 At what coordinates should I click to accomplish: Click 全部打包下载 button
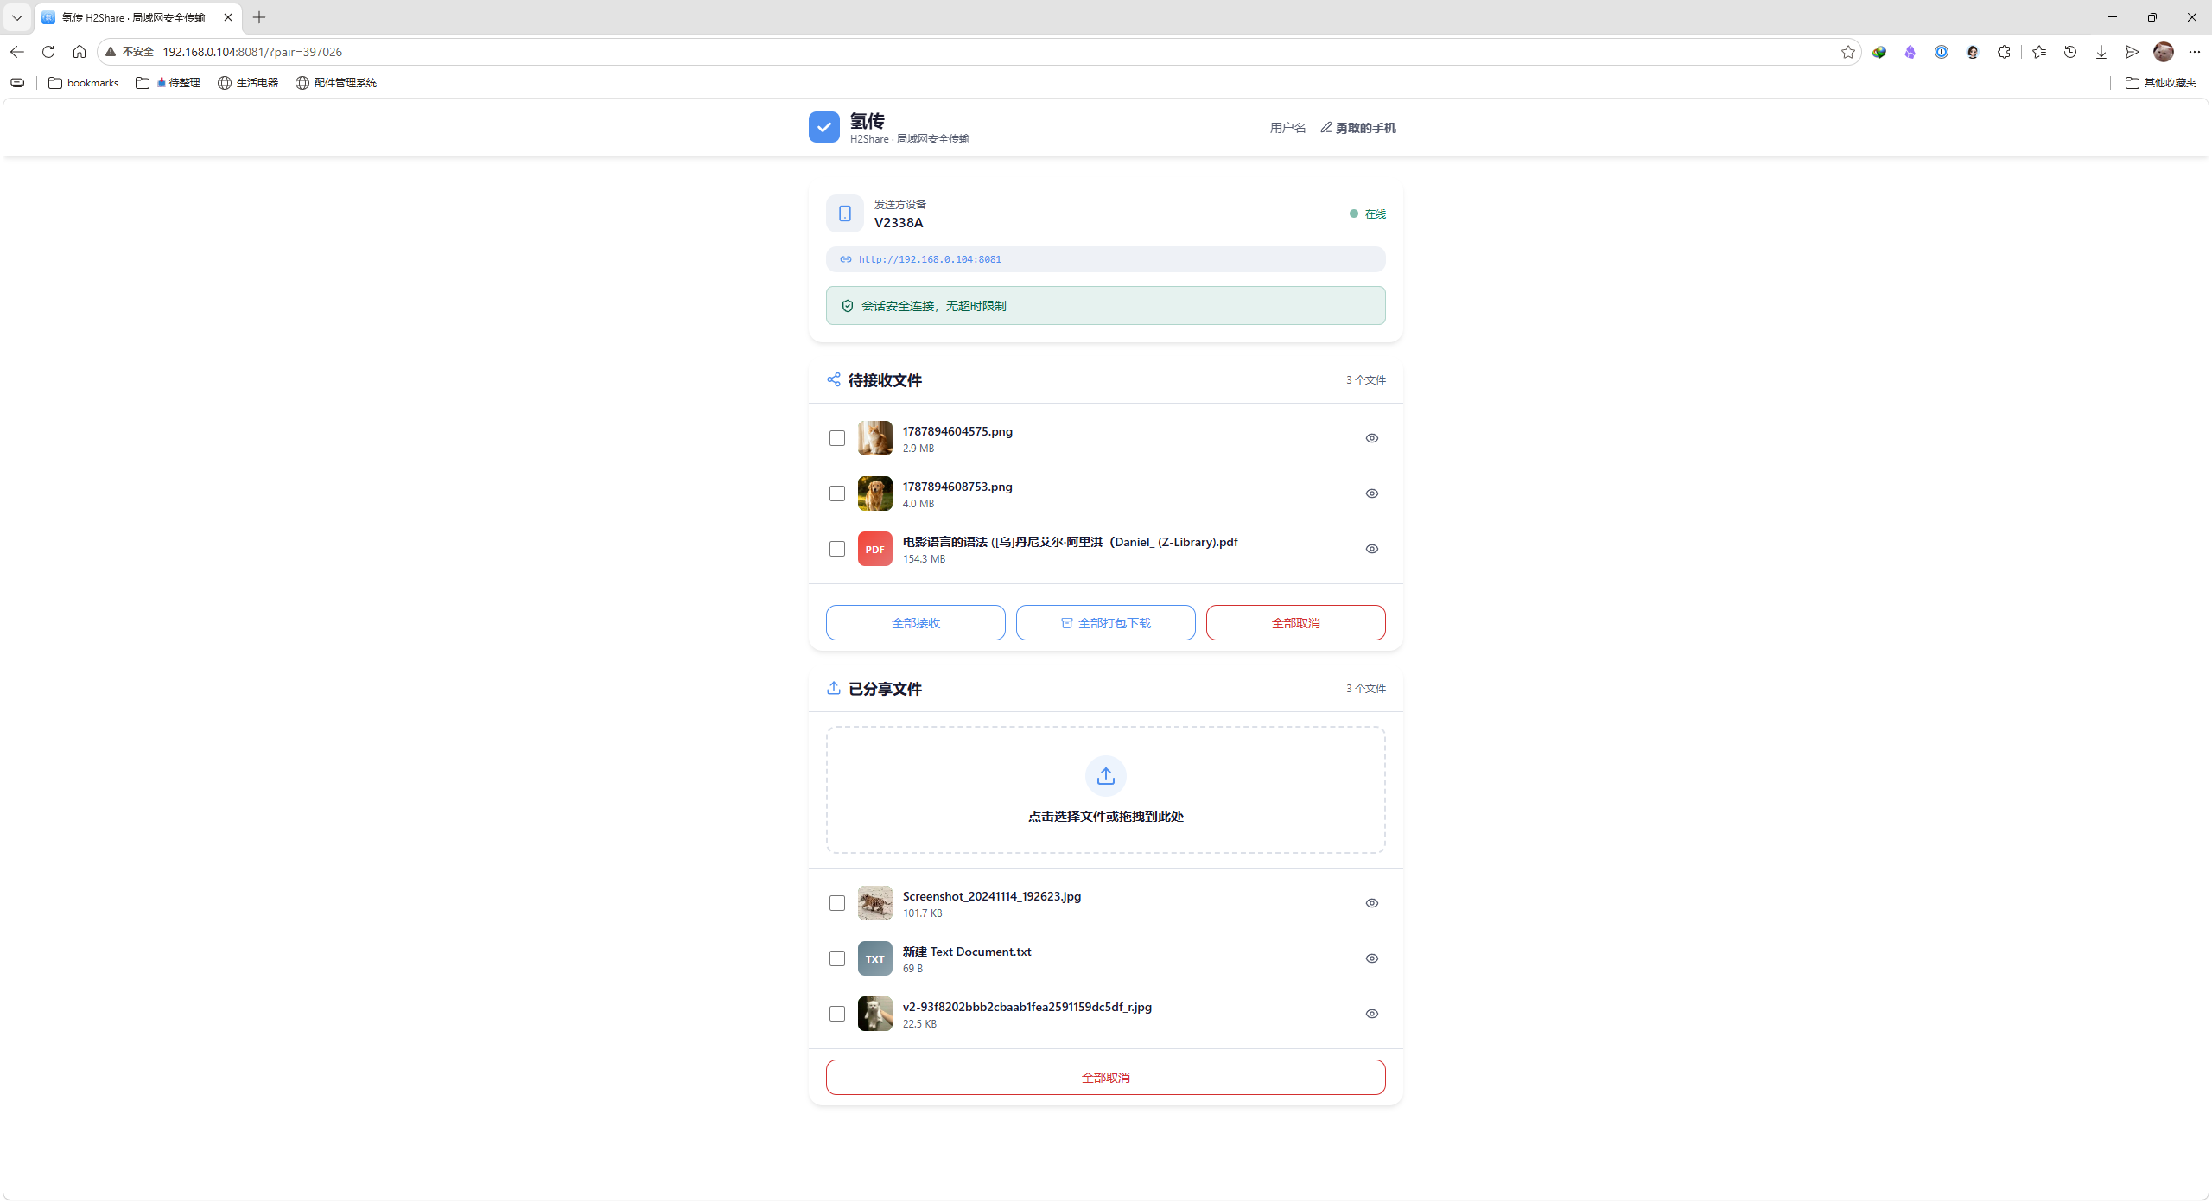pyautogui.click(x=1105, y=623)
